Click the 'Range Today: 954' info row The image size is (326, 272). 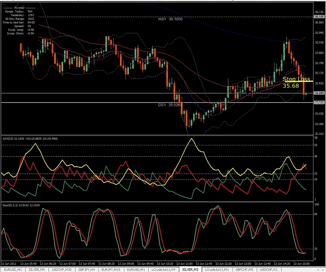[x=19, y=11]
